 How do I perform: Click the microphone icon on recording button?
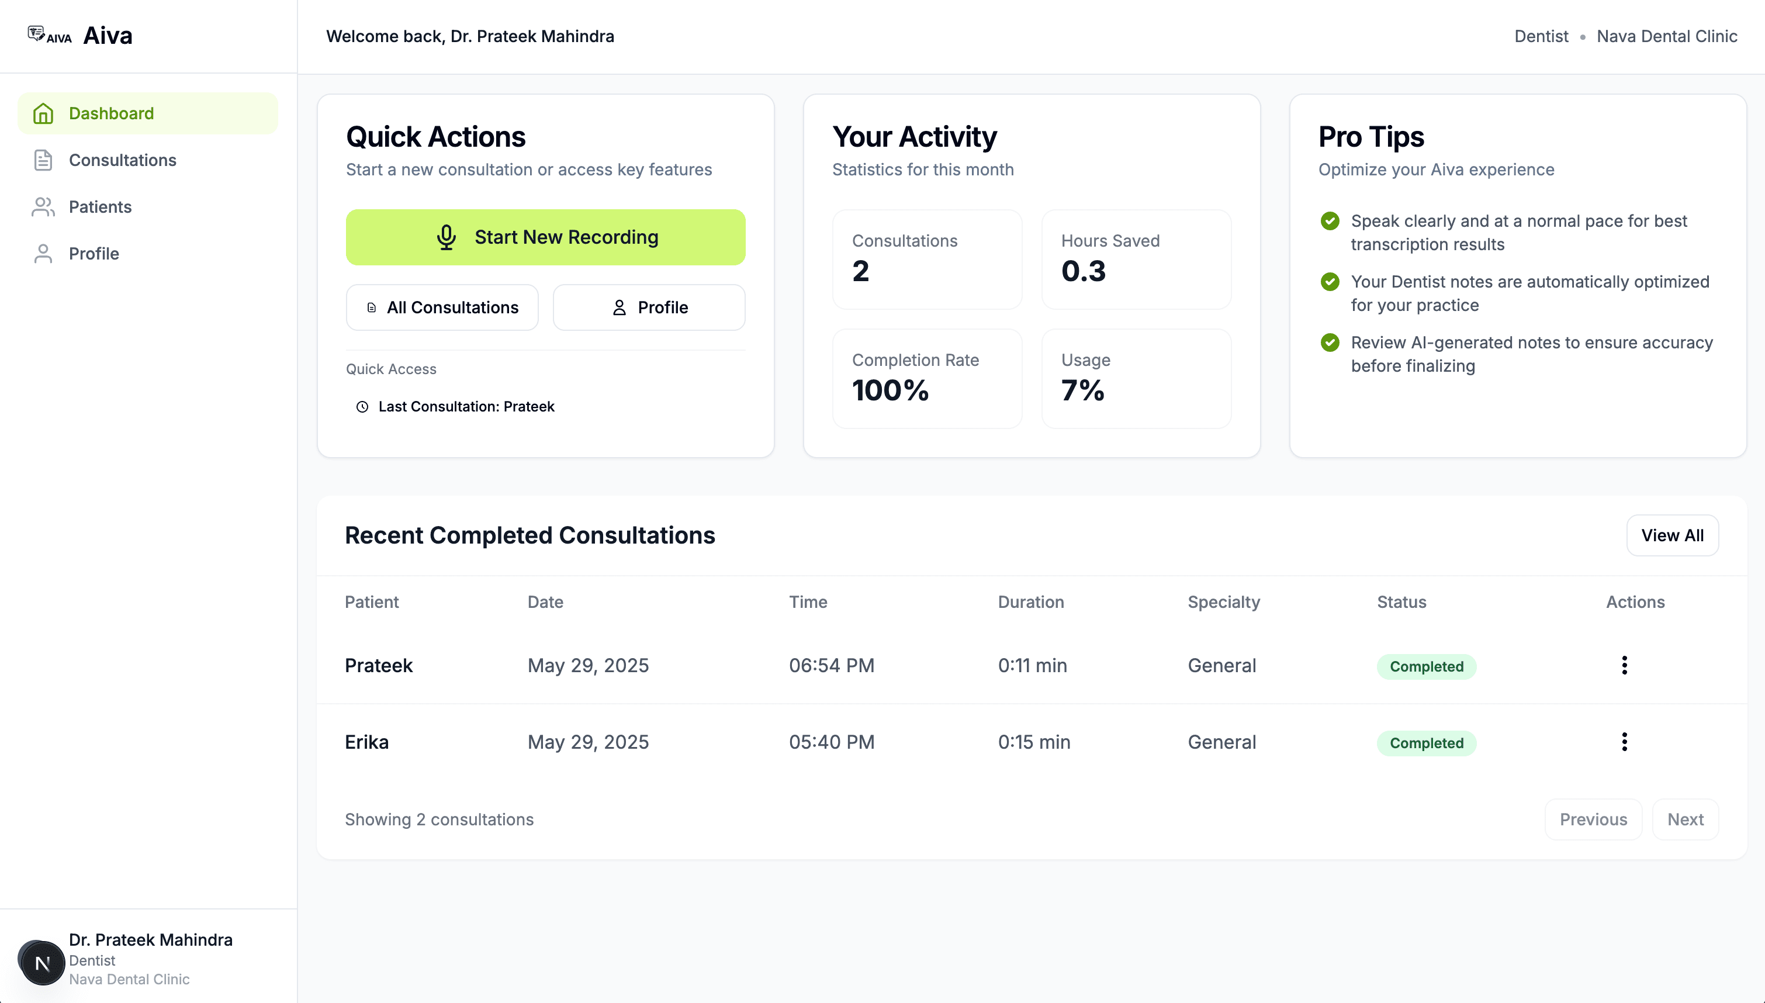click(447, 238)
